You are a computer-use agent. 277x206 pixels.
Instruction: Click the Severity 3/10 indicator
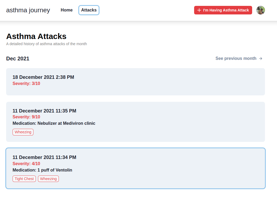point(26,83)
